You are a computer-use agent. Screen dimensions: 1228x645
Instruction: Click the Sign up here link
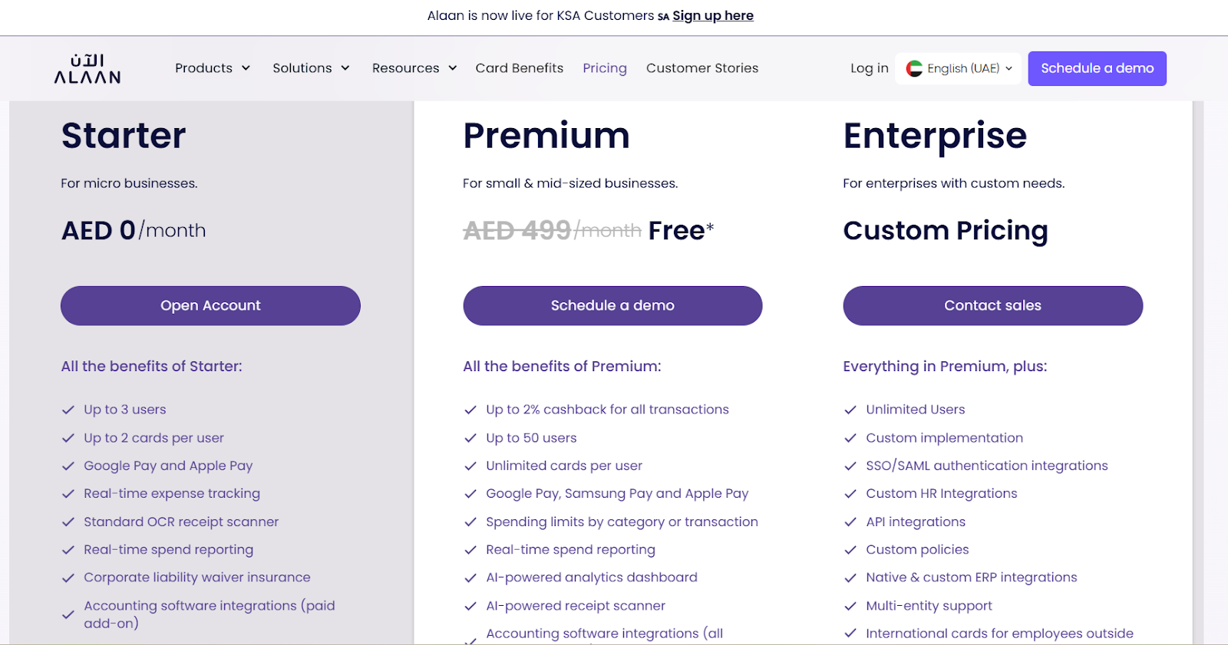point(713,15)
